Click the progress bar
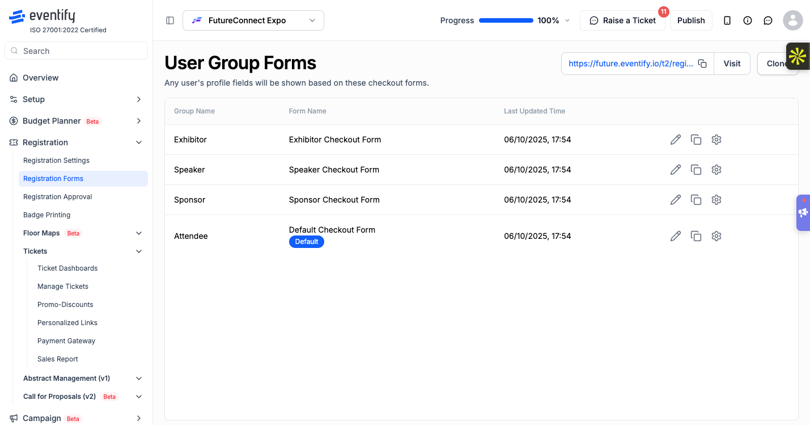 (506, 20)
